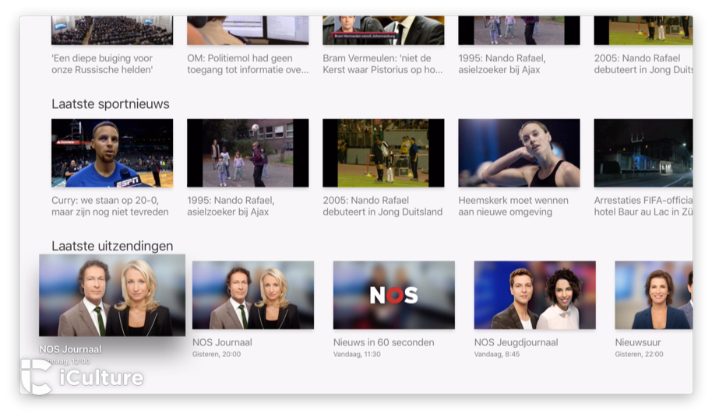The width and height of the screenshot is (712, 417).
Task: Open the Nieuwsuur broadcast thumbnail
Action: coord(654,295)
